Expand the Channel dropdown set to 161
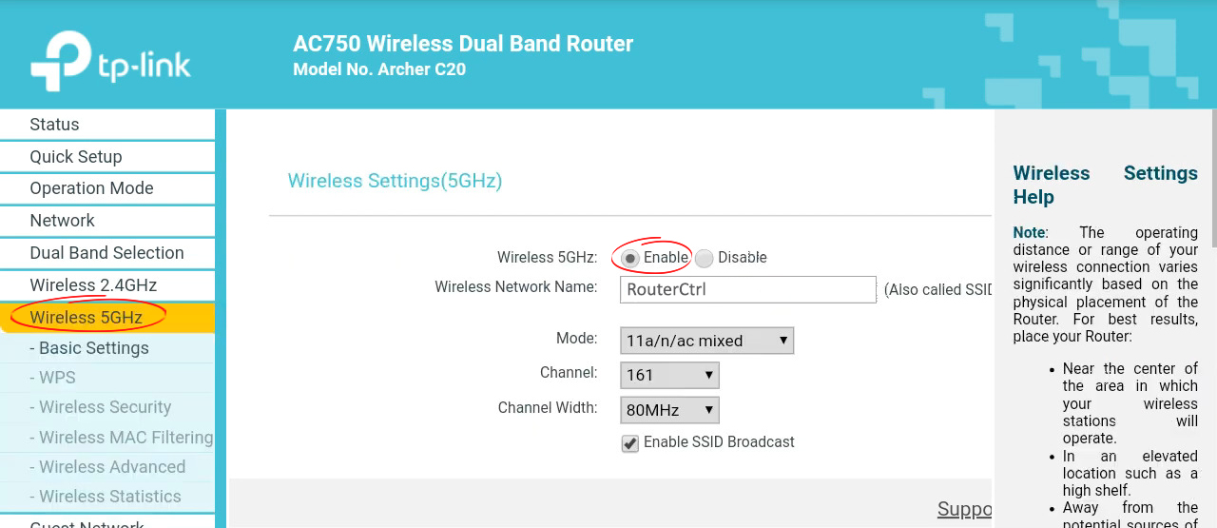This screenshot has width=1217, height=528. pos(669,375)
